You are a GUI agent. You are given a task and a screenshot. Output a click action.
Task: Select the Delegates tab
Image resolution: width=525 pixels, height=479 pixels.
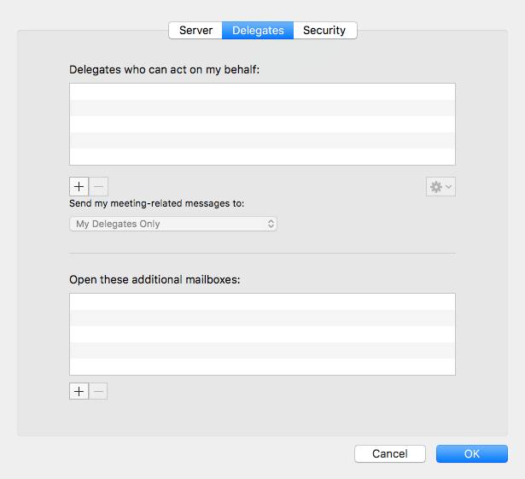coord(258,30)
